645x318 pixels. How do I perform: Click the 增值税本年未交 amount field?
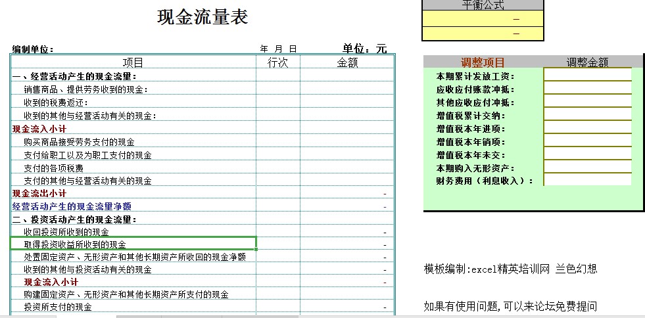(x=587, y=153)
